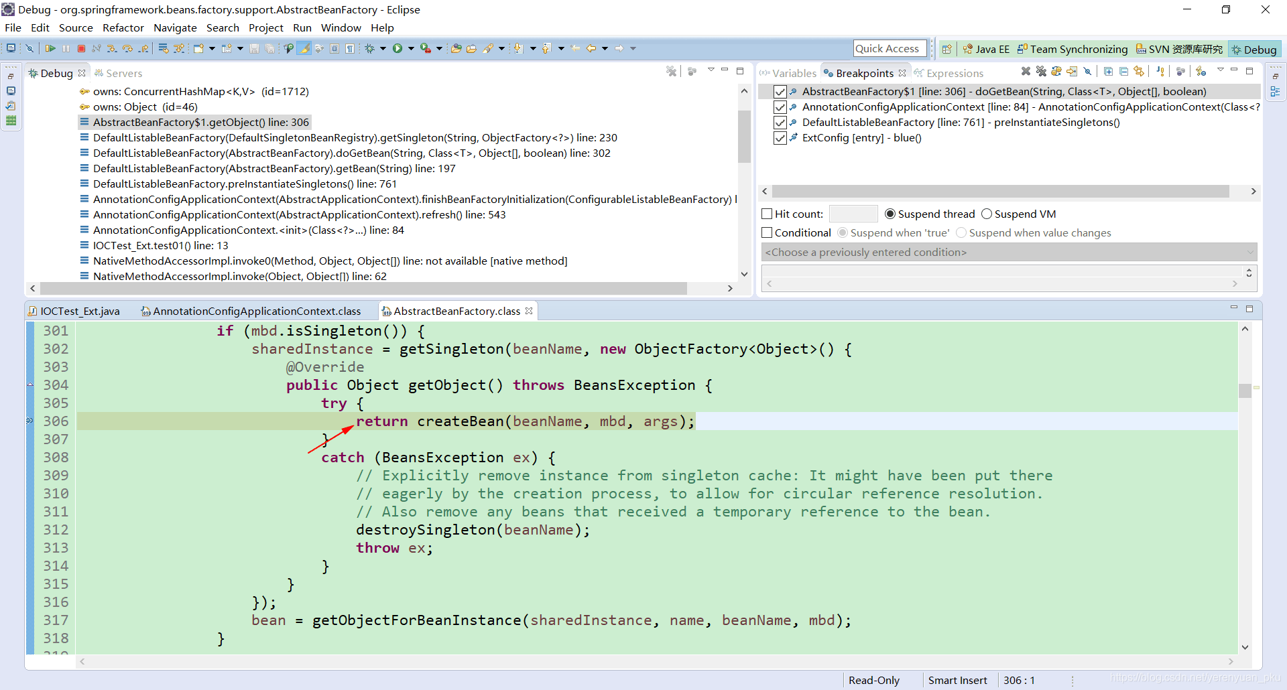
Task: Click the Open Type toolbar icon
Action: (x=456, y=48)
